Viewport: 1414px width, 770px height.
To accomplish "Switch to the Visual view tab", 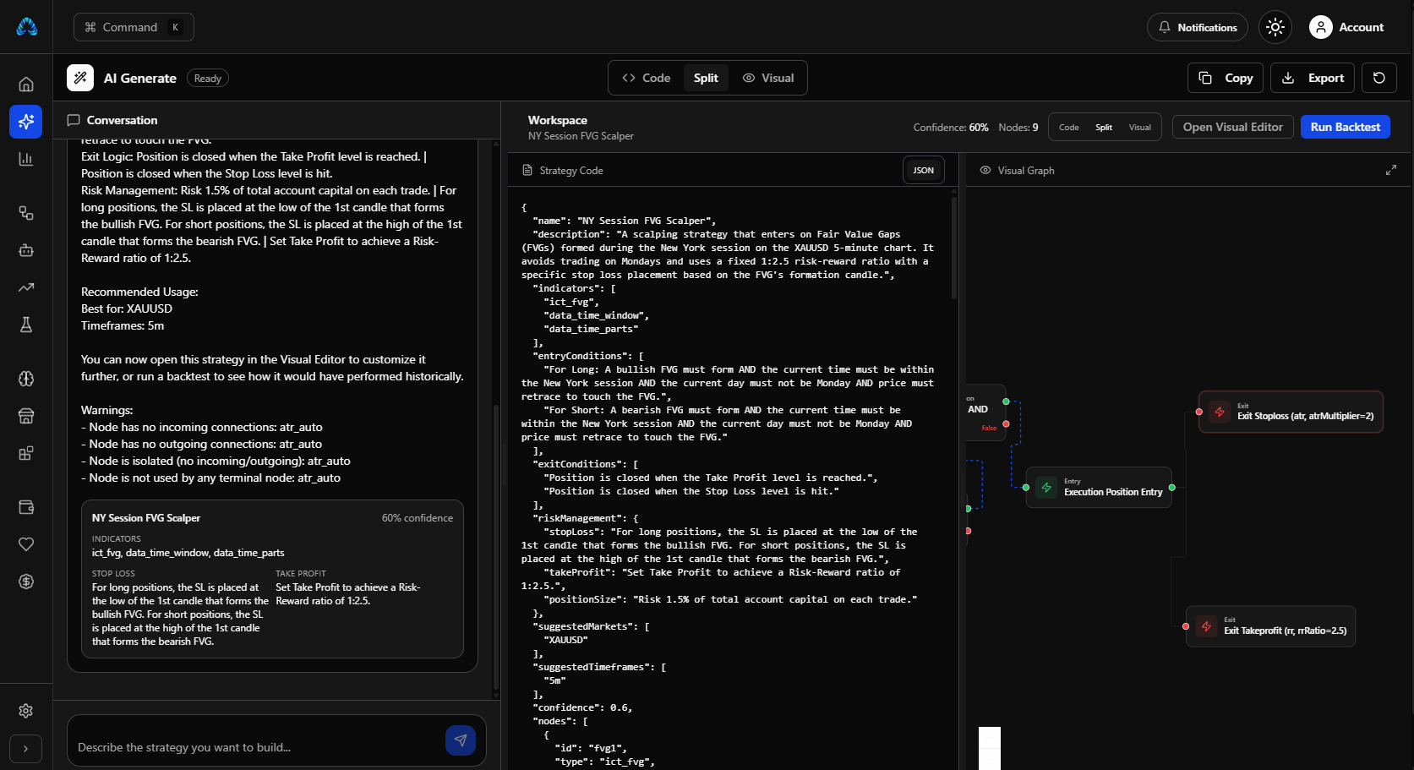I will (x=768, y=78).
